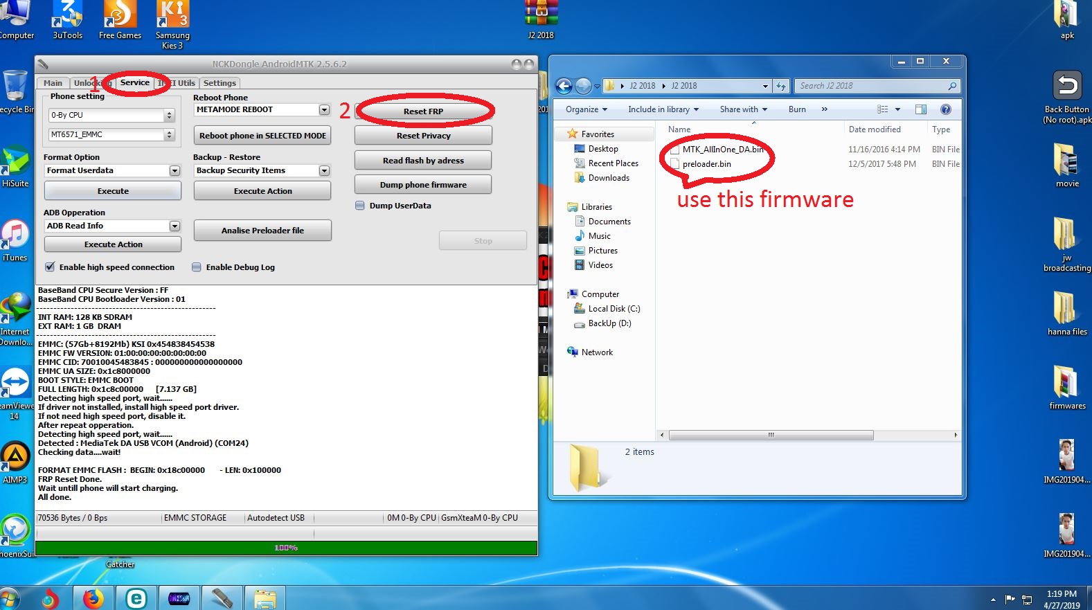The height and width of the screenshot is (610, 1092).
Task: Click the Analise Preloader file button
Action: click(262, 231)
